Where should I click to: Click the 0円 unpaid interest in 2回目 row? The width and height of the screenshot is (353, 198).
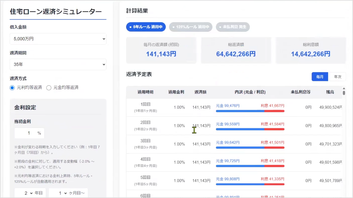tap(308, 126)
